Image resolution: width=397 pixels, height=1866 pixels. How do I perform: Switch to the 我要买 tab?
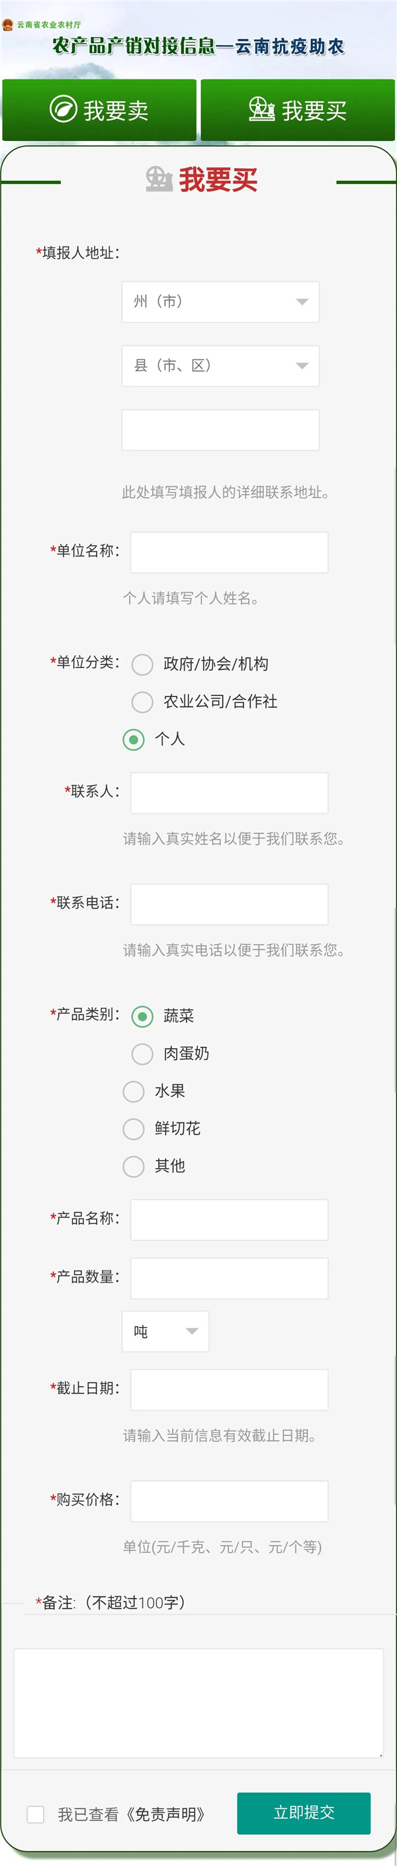pos(298,110)
